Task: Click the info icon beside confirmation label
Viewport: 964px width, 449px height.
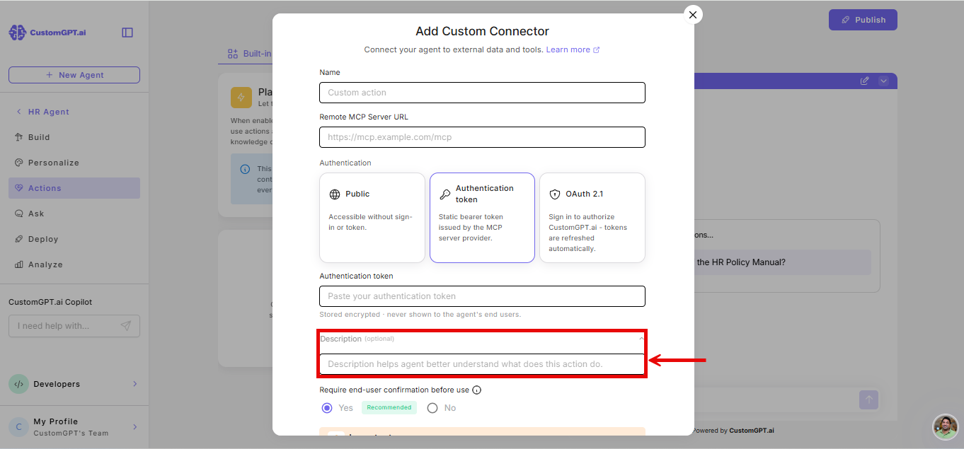Action: [477, 390]
